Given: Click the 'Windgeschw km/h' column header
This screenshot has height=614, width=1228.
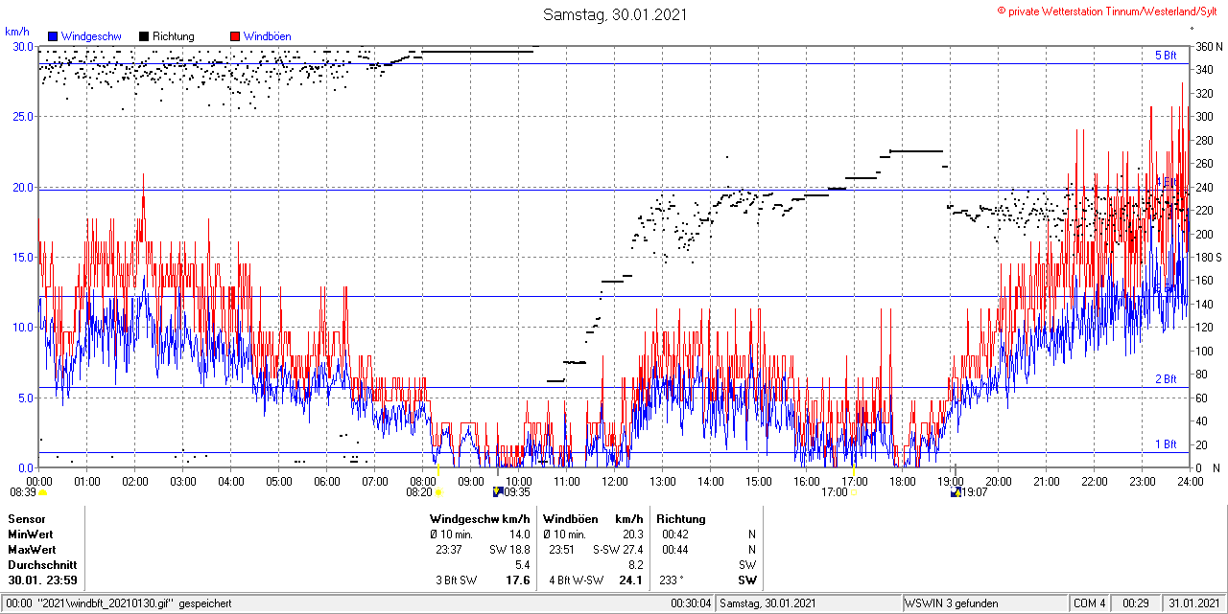Looking at the screenshot, I should (480, 519).
